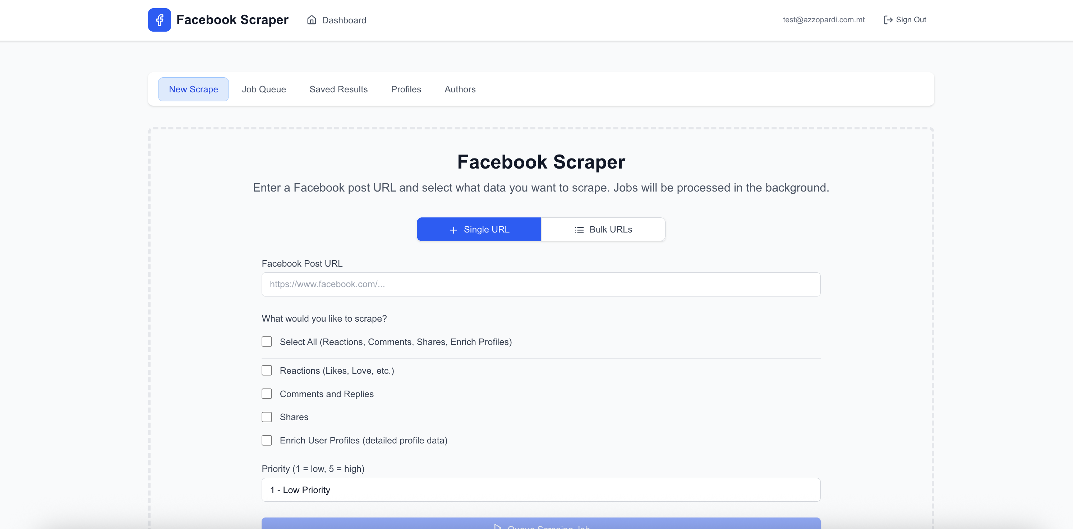1073x529 pixels.
Task: Enable Select All scraping options
Action: click(267, 341)
